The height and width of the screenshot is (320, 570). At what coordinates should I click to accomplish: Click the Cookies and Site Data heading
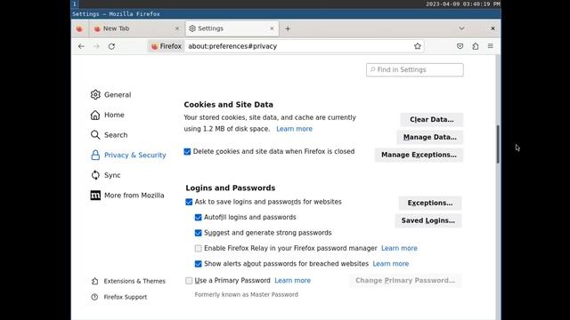coord(228,105)
